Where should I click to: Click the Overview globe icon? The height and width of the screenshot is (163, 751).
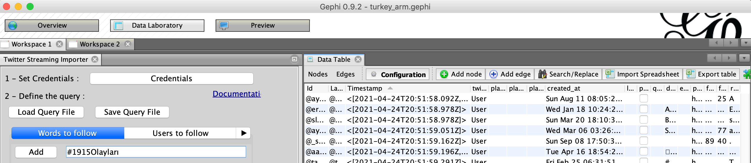(13, 26)
